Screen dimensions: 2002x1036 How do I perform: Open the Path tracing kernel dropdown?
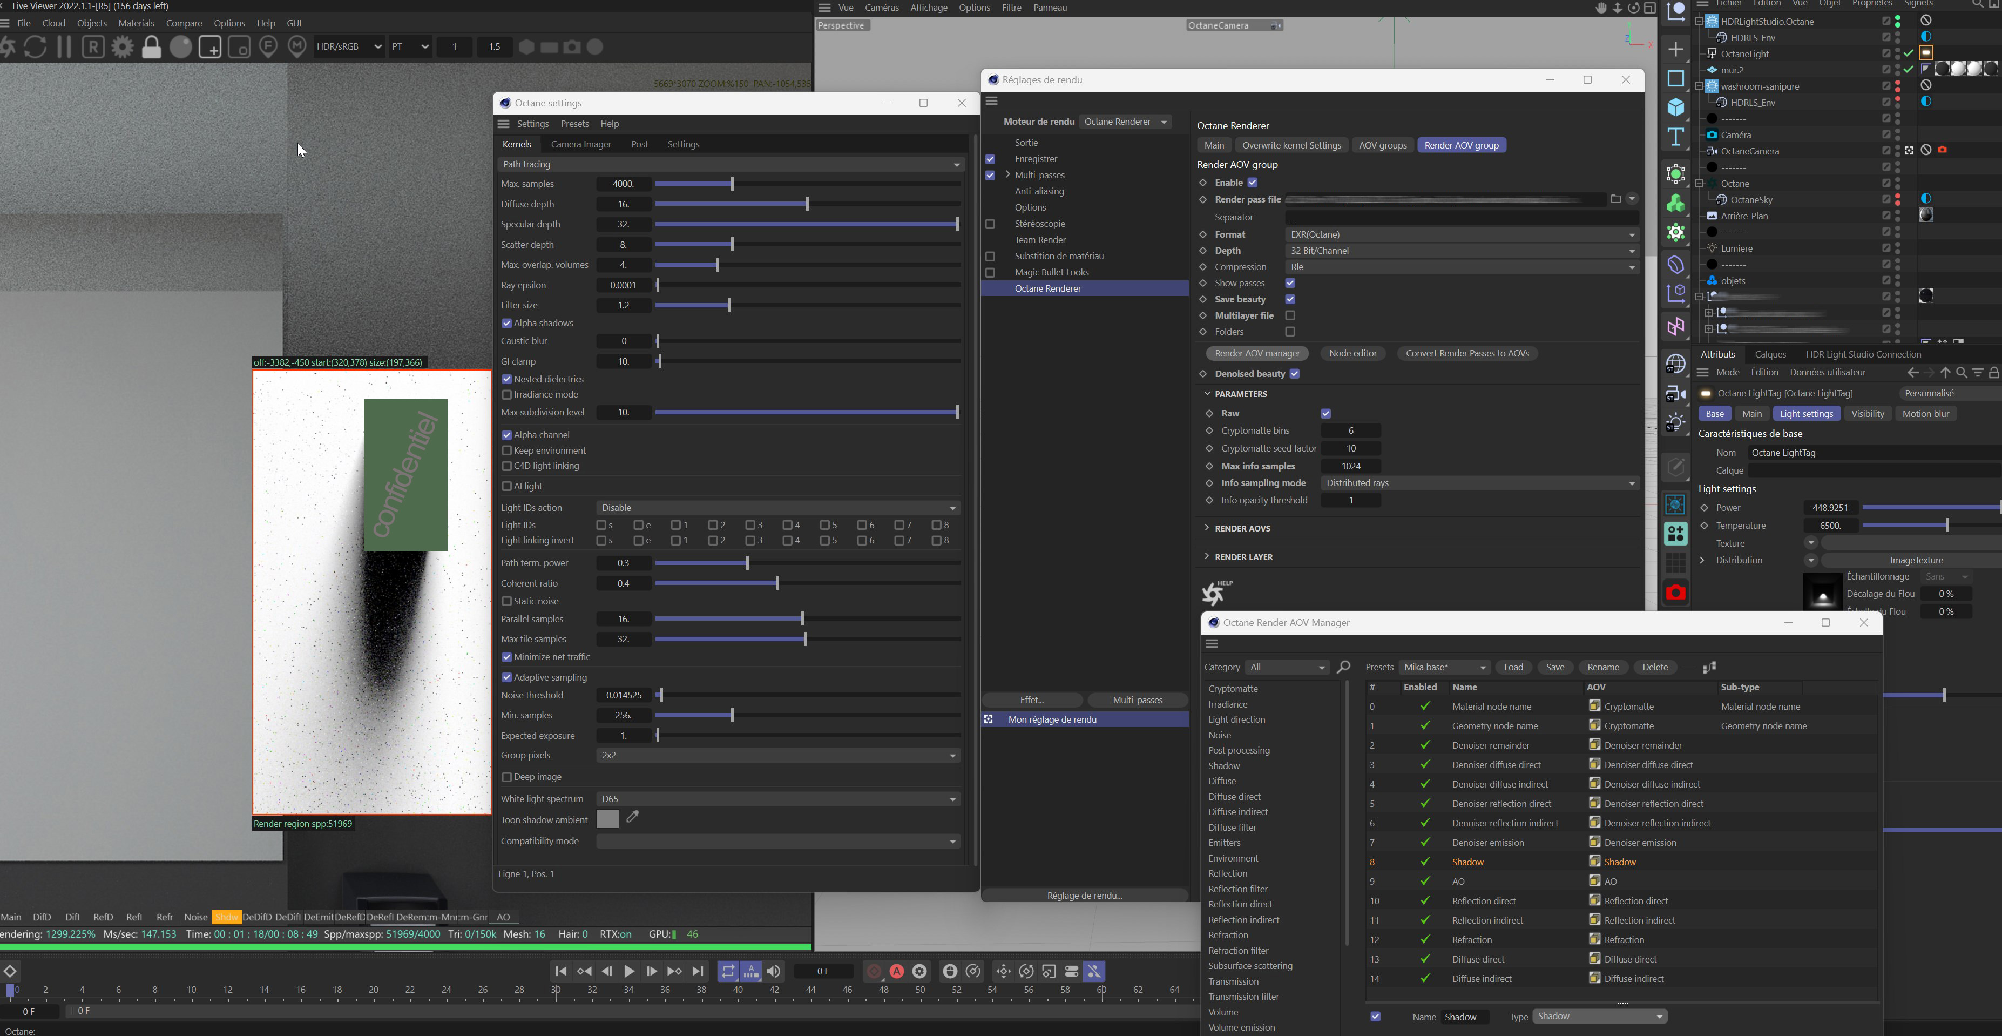click(730, 164)
